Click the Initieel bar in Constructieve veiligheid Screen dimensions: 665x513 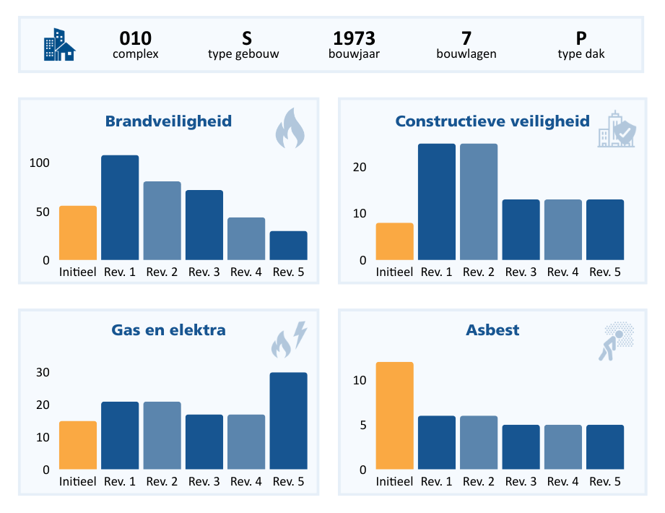click(x=394, y=241)
